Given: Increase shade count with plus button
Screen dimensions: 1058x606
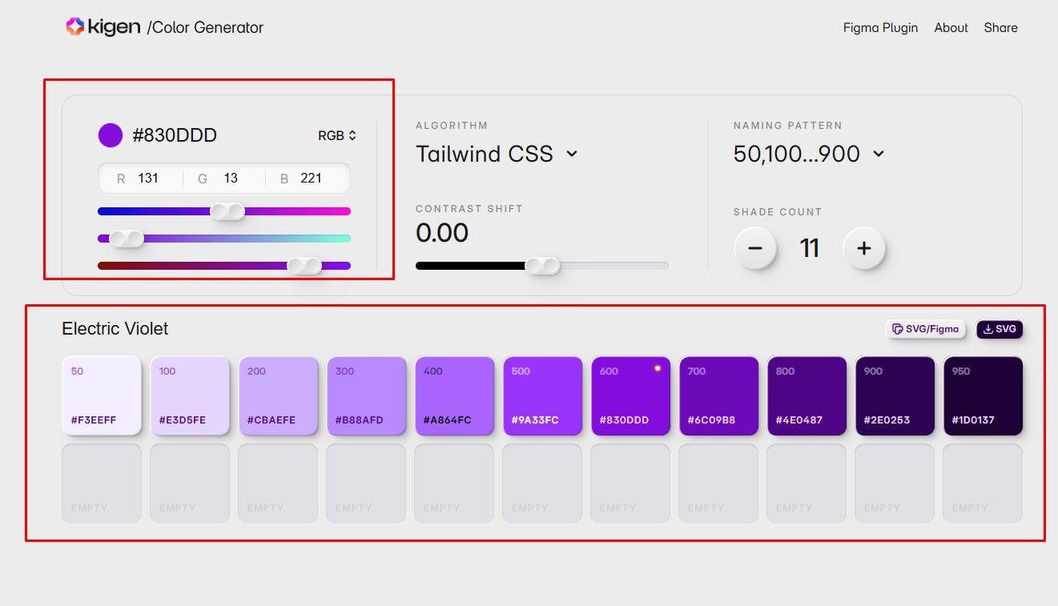Looking at the screenshot, I should click(x=863, y=248).
